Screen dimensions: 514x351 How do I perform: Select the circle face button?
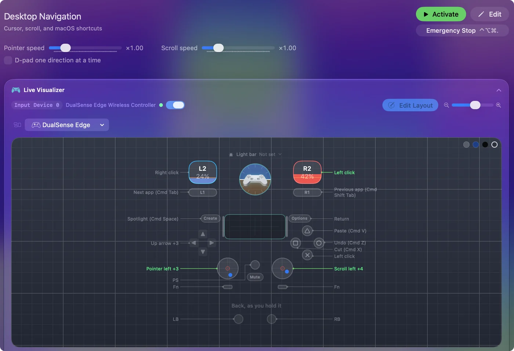tap(319, 243)
